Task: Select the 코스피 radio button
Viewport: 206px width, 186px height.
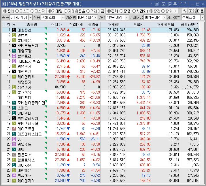Action: [x=17, y=11]
